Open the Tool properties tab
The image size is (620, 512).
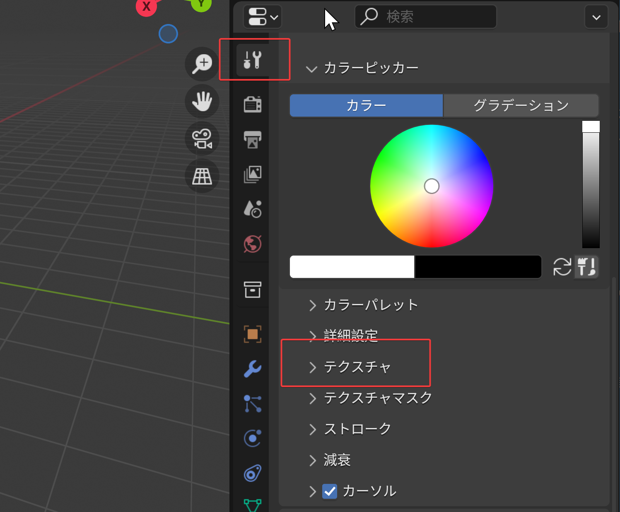click(253, 60)
